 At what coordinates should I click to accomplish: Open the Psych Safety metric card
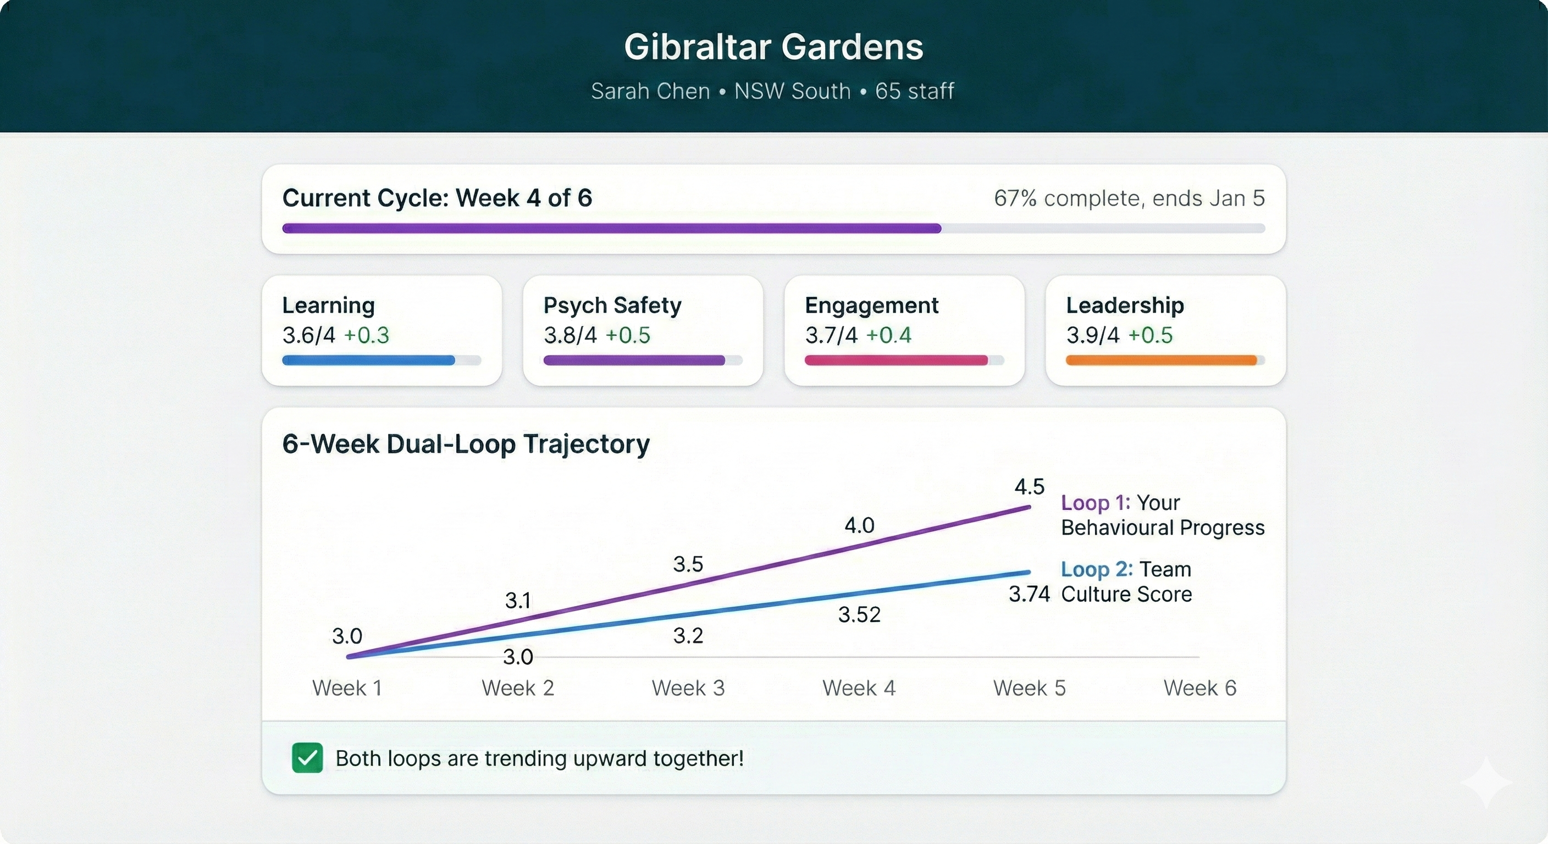[643, 330]
